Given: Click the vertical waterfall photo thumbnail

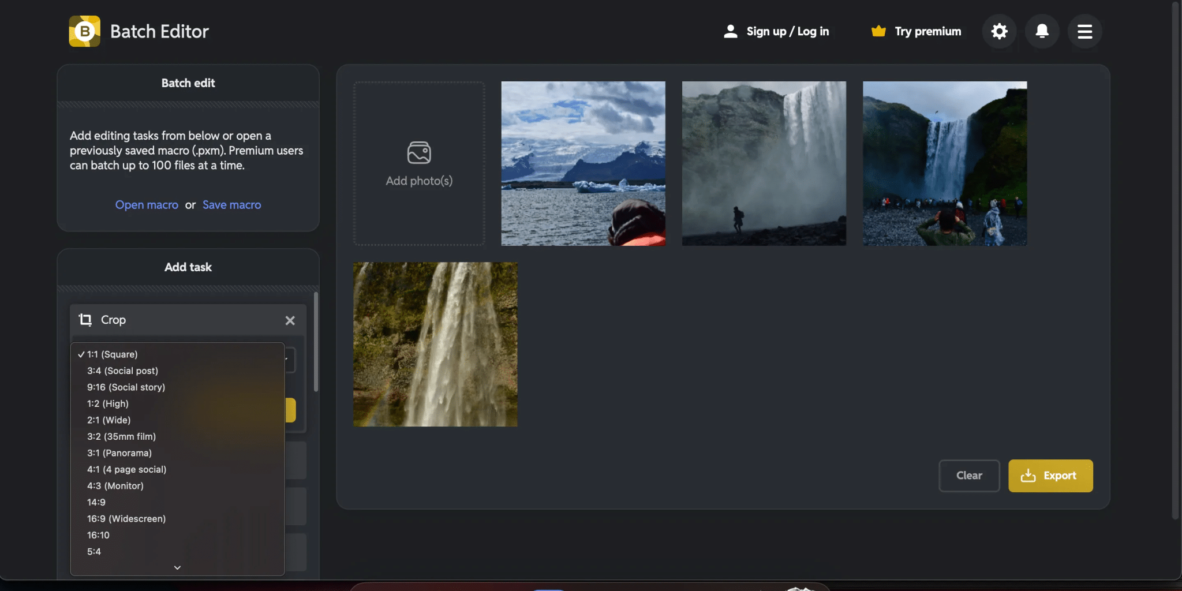Looking at the screenshot, I should click(x=435, y=344).
